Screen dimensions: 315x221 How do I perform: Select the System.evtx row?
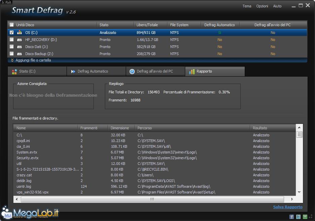tap(155, 152)
